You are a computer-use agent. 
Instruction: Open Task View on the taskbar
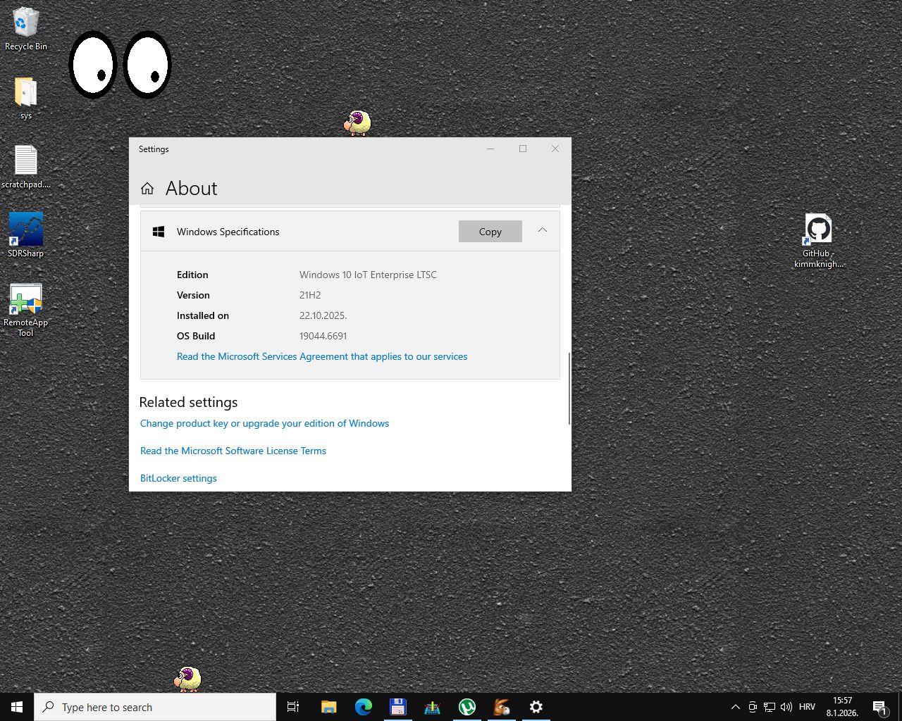(293, 707)
